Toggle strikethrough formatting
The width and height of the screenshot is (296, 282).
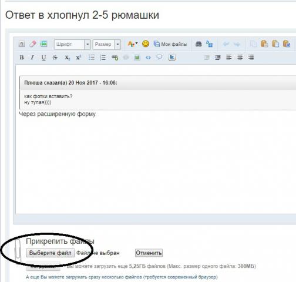pos(55,58)
